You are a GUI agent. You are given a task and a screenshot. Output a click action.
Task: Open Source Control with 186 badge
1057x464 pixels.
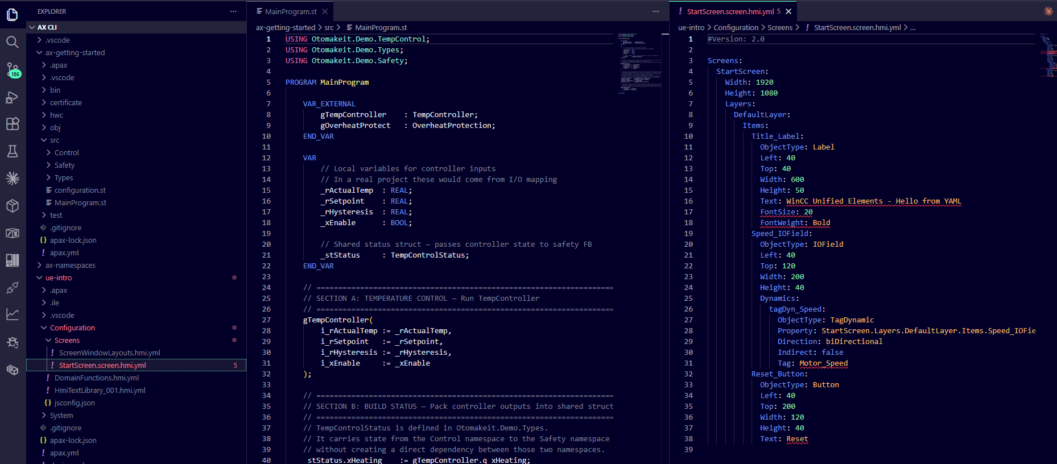coord(13,69)
